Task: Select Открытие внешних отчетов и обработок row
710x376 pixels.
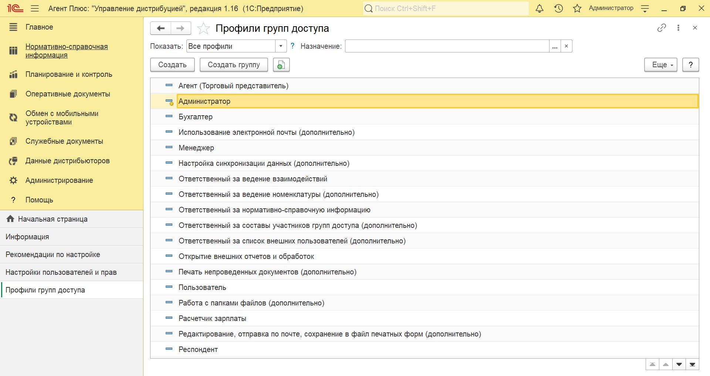Action: [x=425, y=256]
